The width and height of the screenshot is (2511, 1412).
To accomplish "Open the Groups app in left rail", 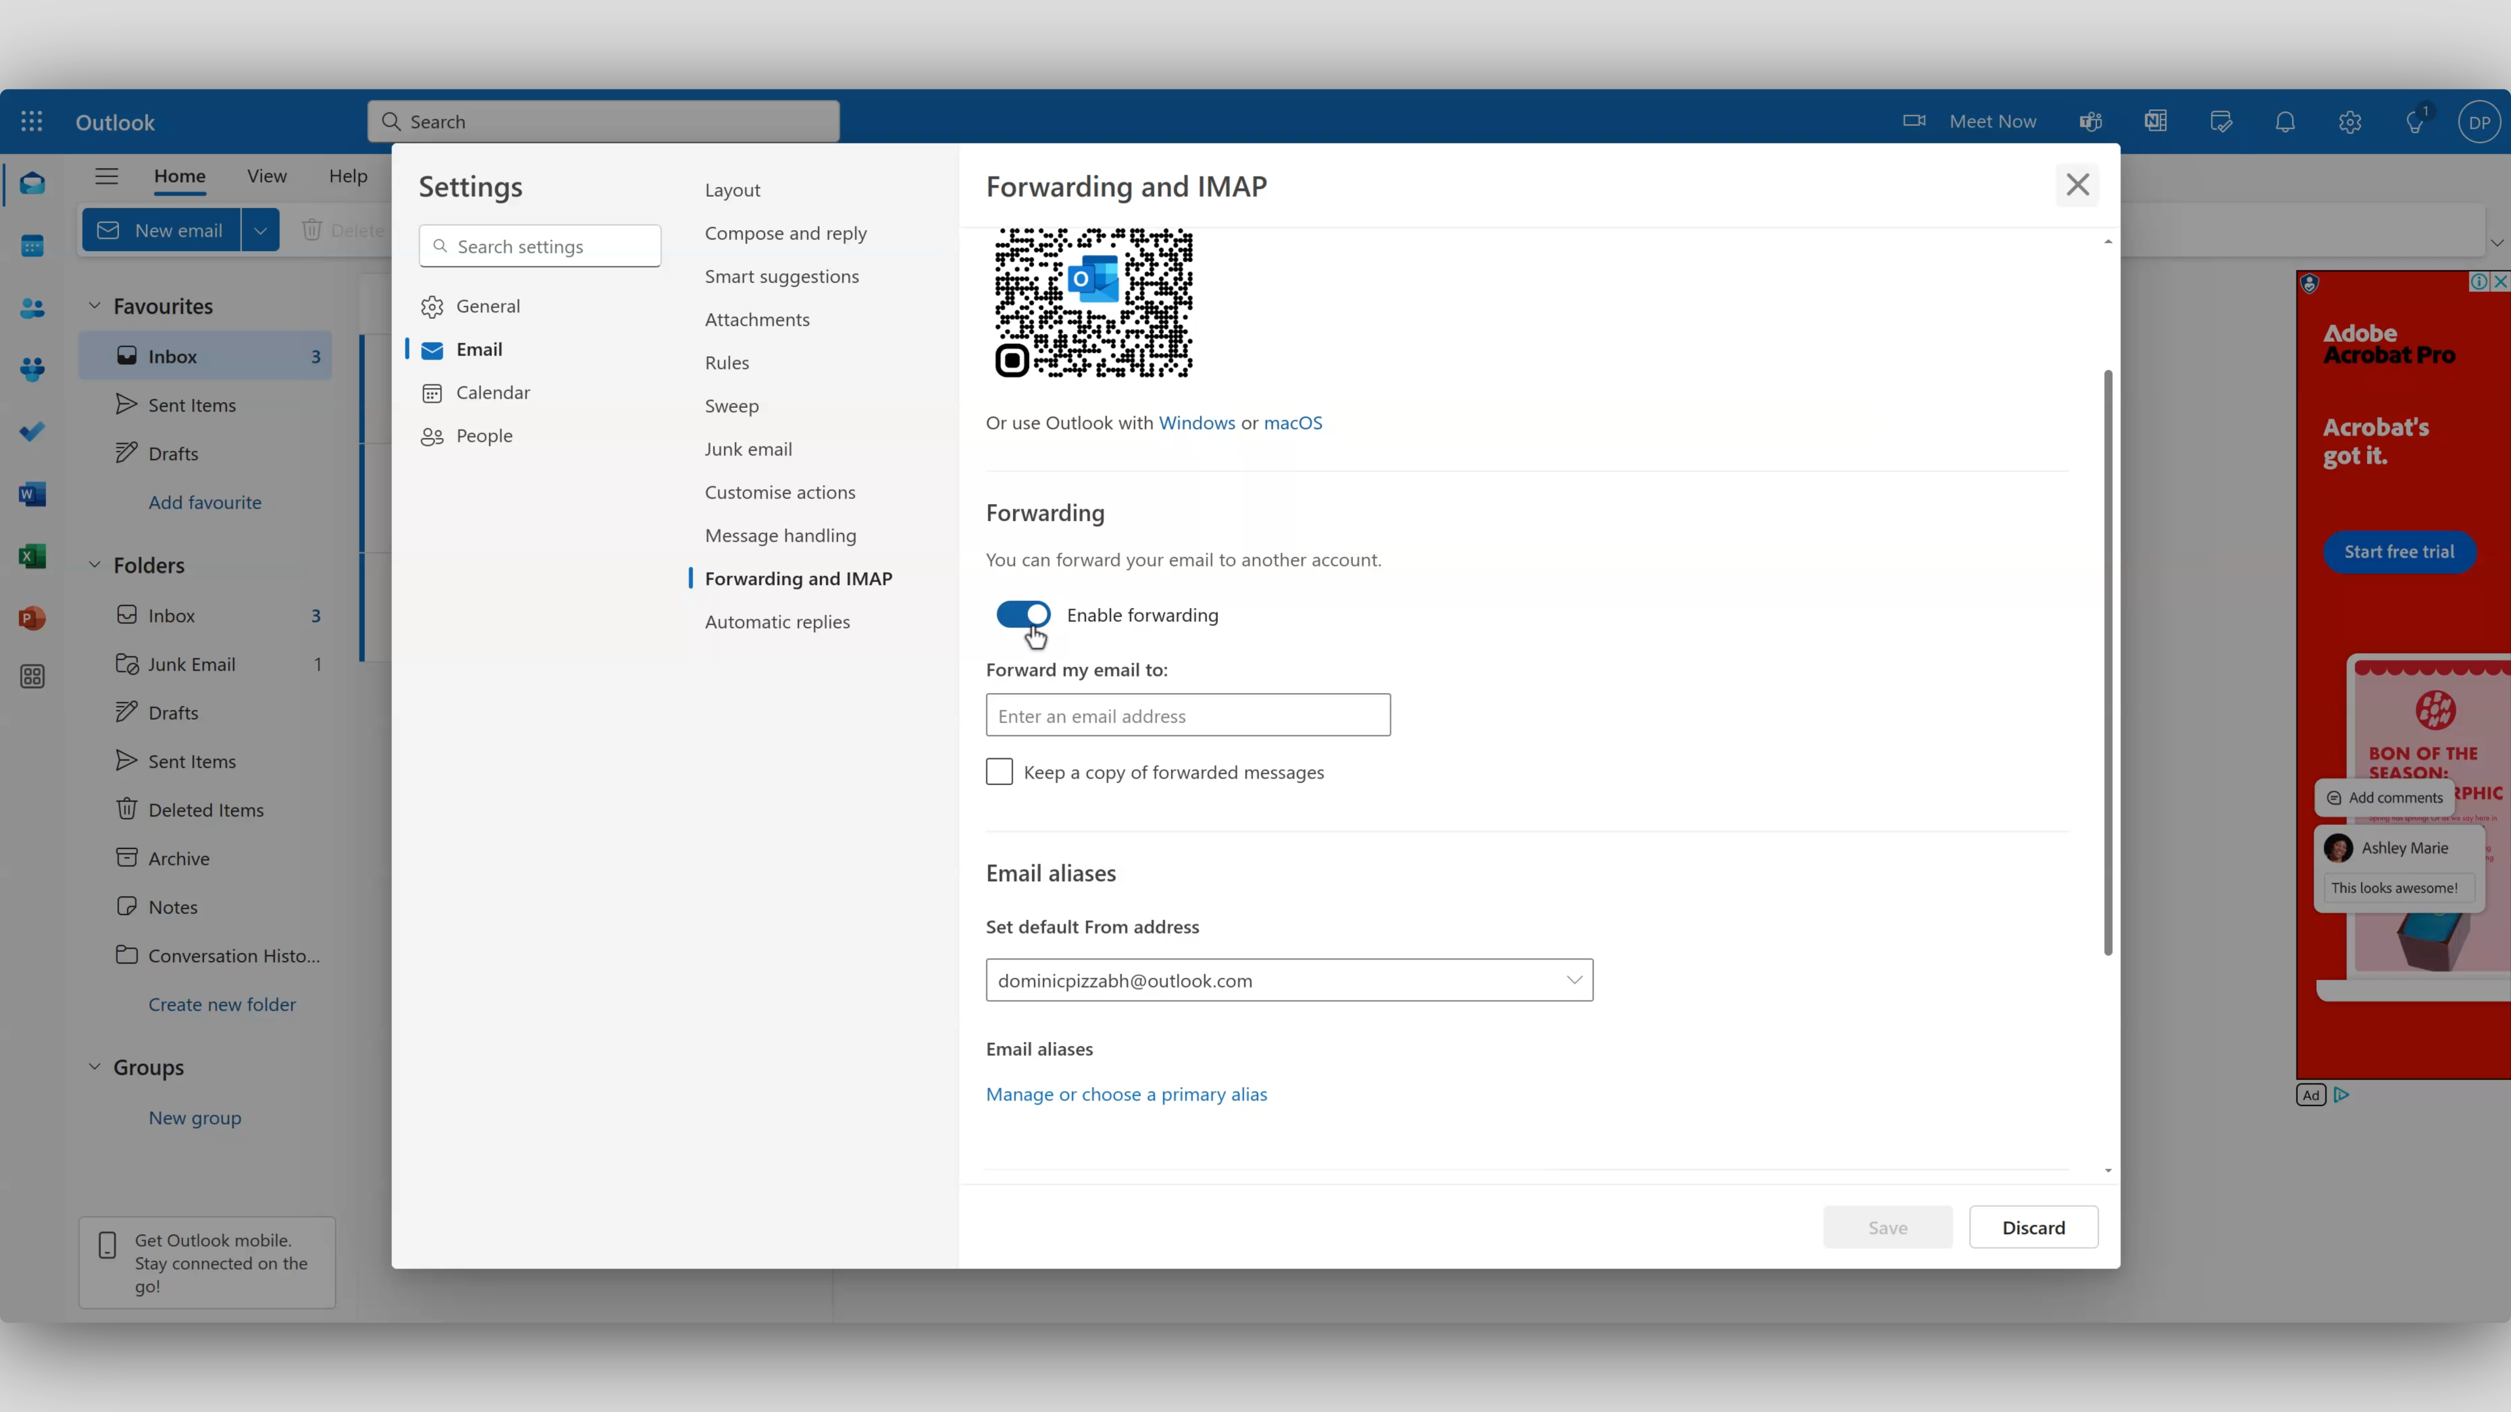I will (32, 369).
